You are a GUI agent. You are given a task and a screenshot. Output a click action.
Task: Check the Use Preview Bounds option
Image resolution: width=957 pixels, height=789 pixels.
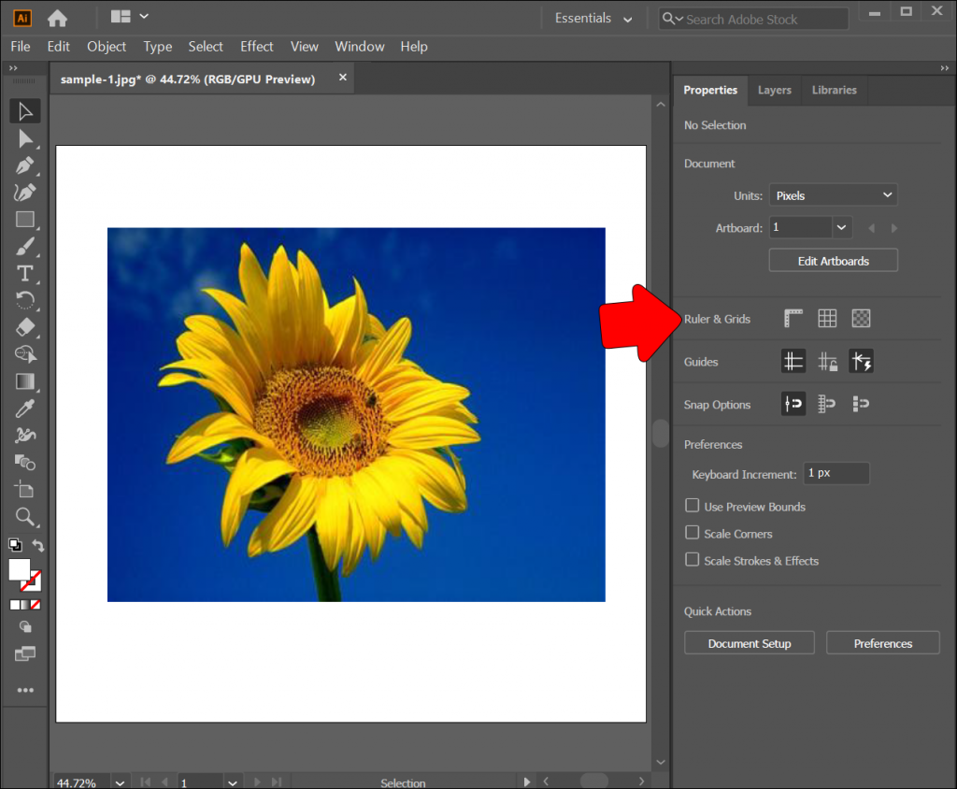pos(692,506)
